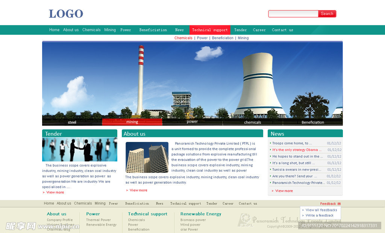385x233 pixels.
Task: Choose View all feedbacks from dropdown
Action: 321,210
